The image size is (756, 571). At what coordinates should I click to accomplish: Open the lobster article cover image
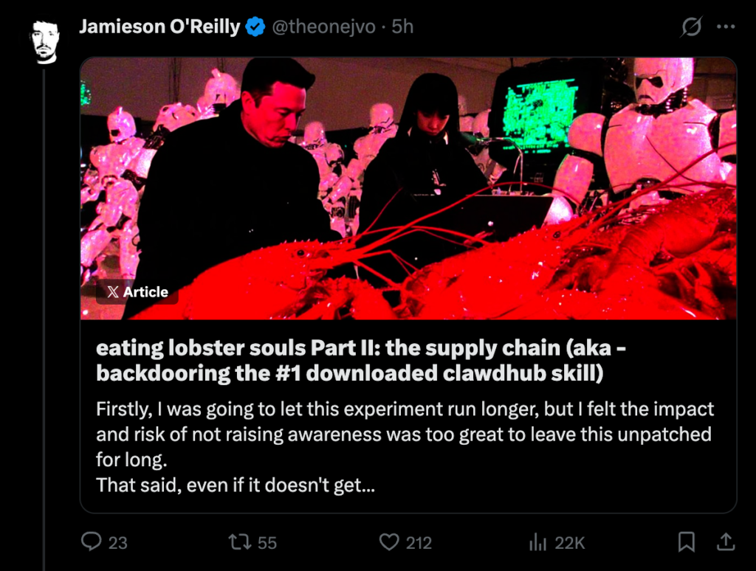(x=408, y=188)
